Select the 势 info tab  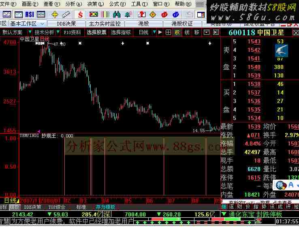tap(264, 207)
